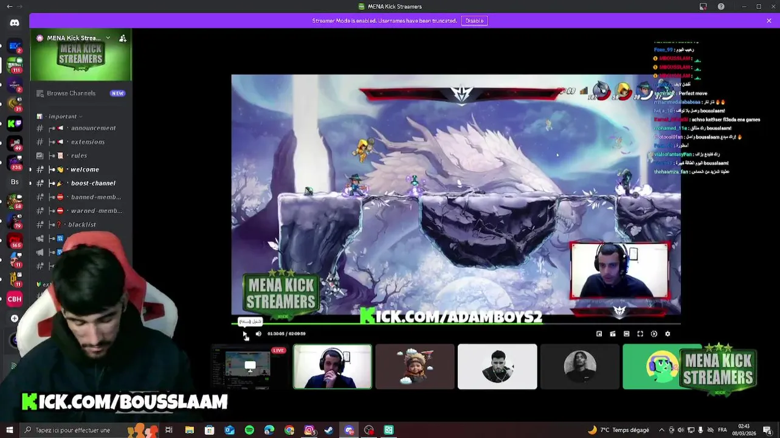This screenshot has height=438, width=780.
Task: Open the Bs server icon
Action: [15, 182]
